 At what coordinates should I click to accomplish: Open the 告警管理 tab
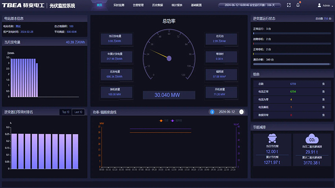coord(138,6)
